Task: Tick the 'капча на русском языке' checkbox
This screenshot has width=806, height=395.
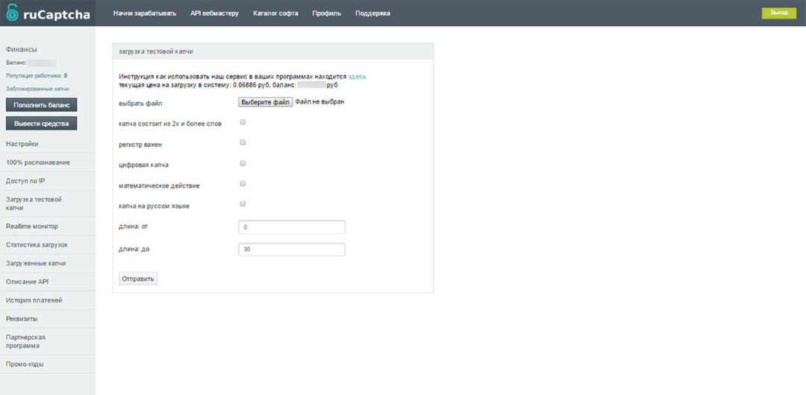Action: coord(243,203)
